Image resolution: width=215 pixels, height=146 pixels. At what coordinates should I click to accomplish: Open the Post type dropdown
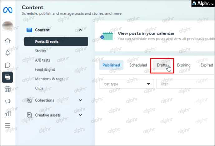(x=127, y=84)
